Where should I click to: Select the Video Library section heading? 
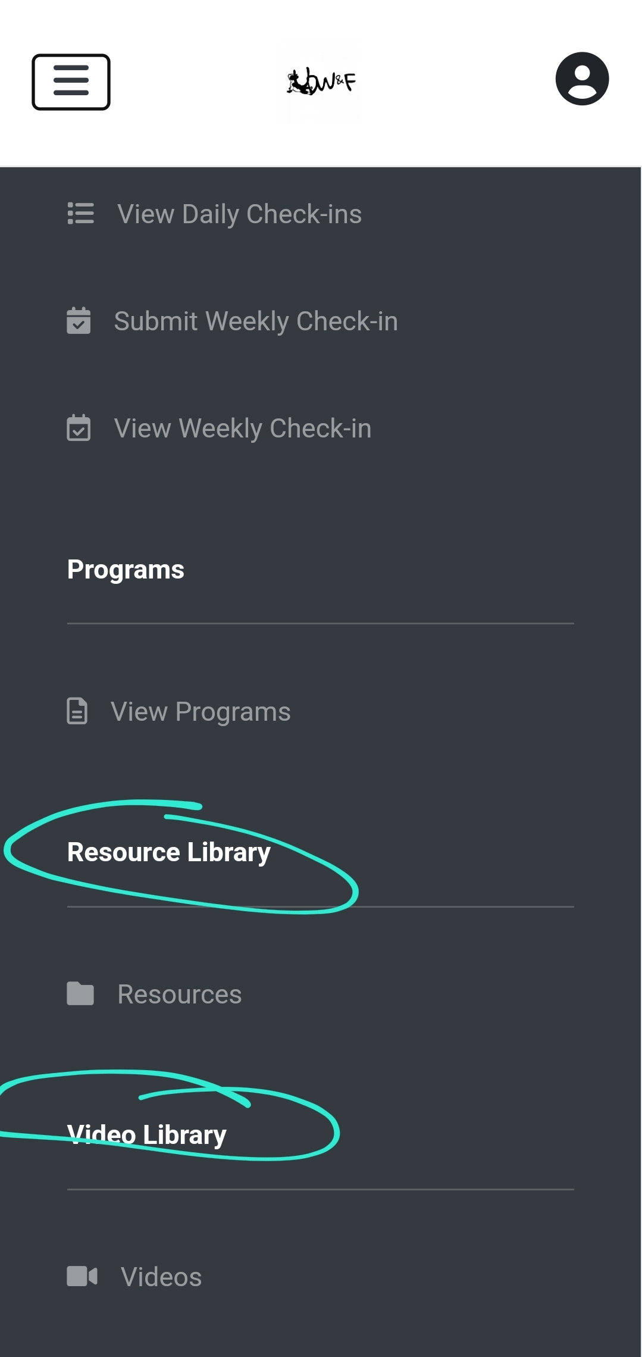pyautogui.click(x=147, y=1135)
